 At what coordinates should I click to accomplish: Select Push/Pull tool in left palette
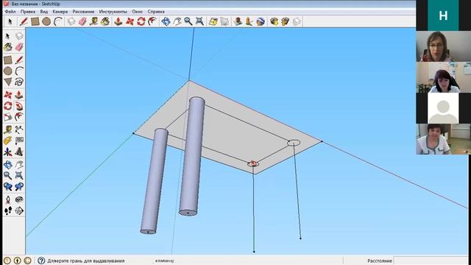19,95
